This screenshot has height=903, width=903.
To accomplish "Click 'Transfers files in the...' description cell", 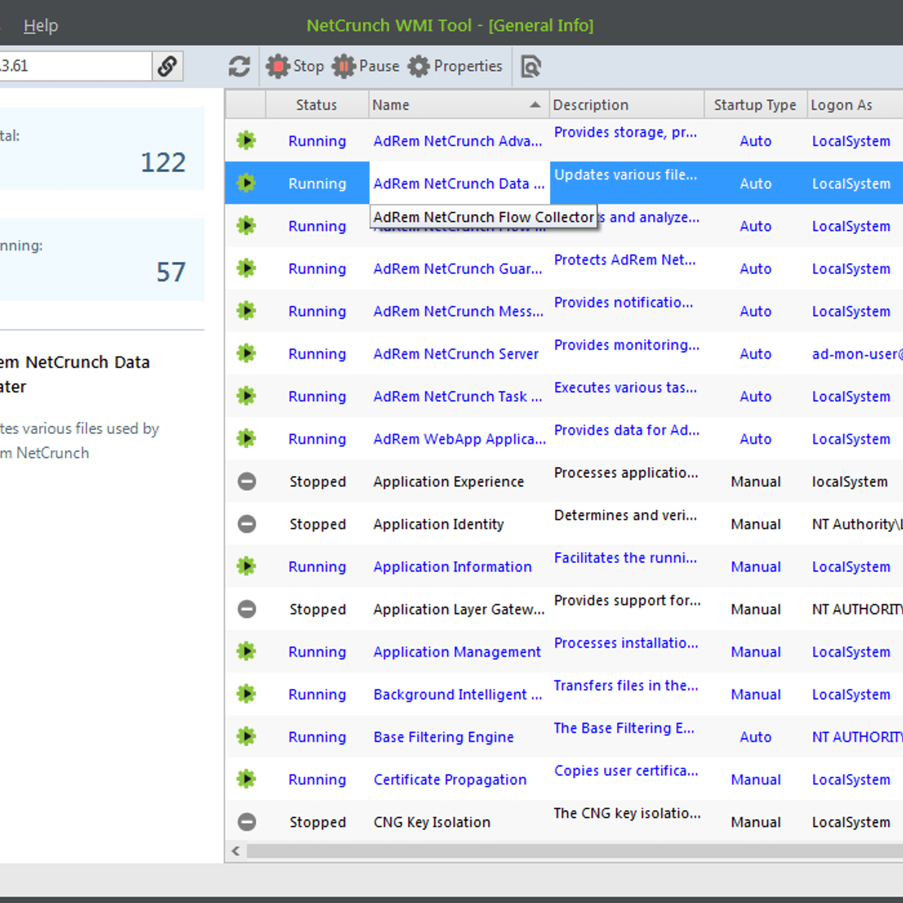I will pos(626,685).
